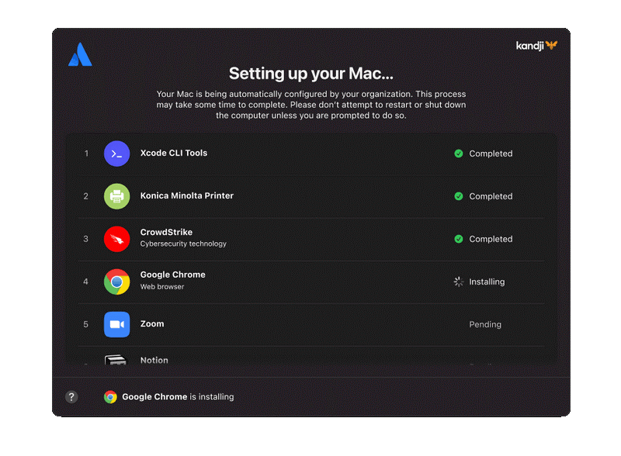
Task: Click the green checkmark for Konica Minolta Printer
Action: click(459, 196)
